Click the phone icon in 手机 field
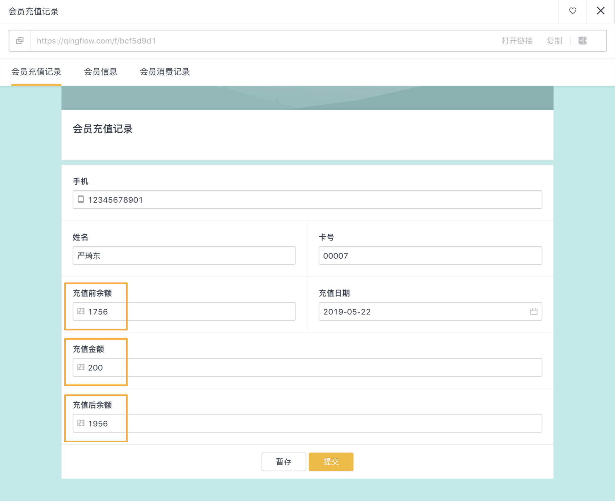 tap(81, 199)
